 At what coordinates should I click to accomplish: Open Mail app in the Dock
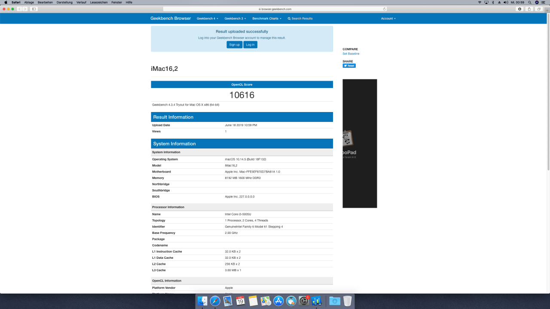[x=228, y=301]
